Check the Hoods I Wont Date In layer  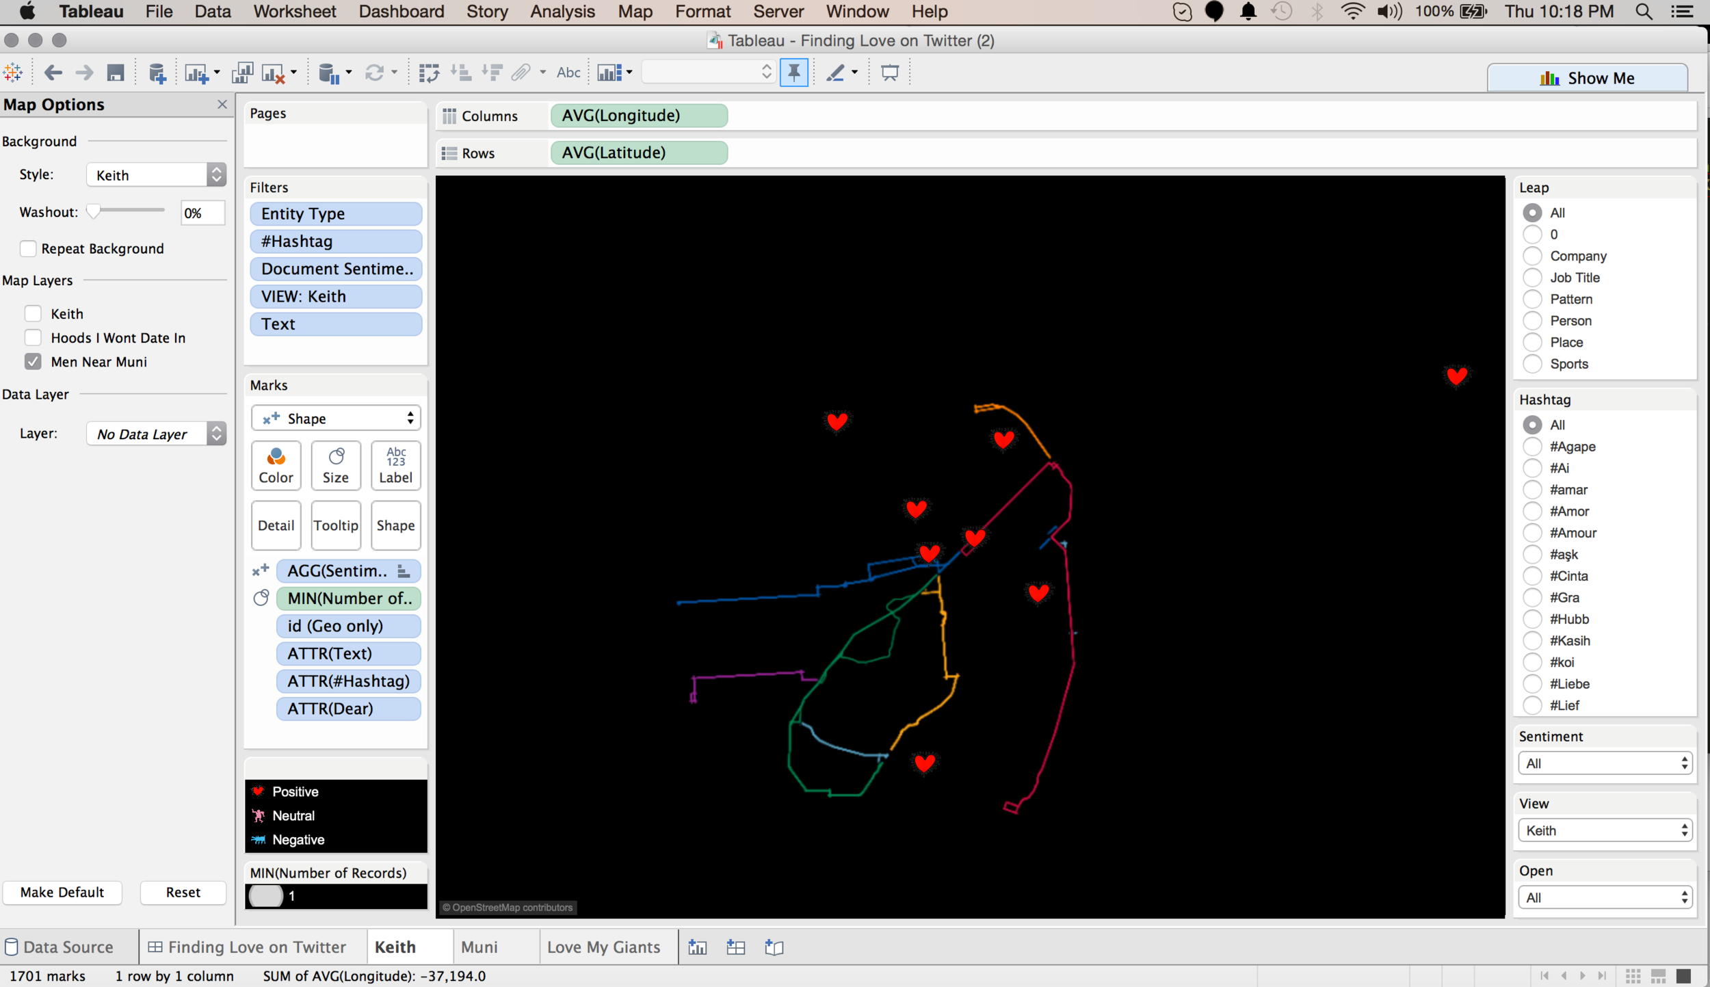[x=33, y=337]
